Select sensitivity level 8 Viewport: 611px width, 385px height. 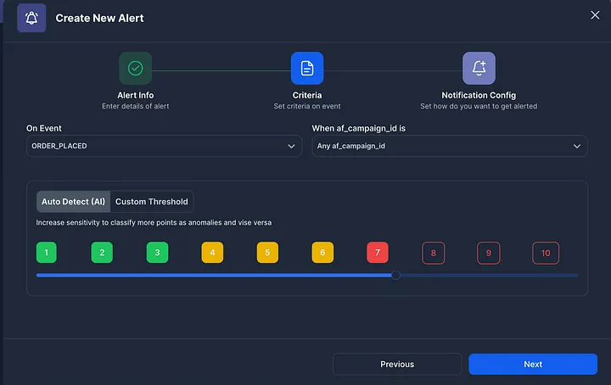click(434, 253)
